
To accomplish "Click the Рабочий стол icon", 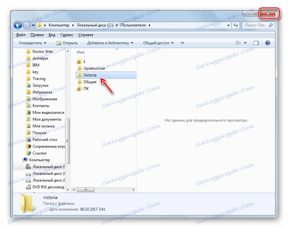I will [x=28, y=139].
